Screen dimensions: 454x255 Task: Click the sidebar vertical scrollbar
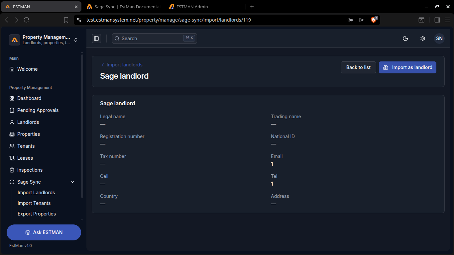82,126
